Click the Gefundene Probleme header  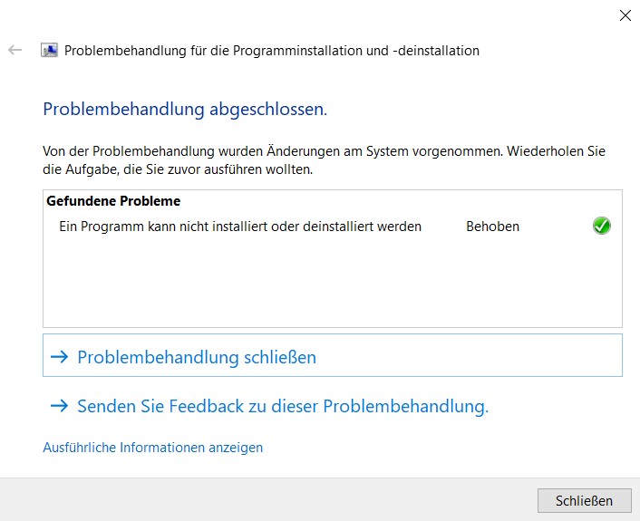pyautogui.click(x=113, y=201)
